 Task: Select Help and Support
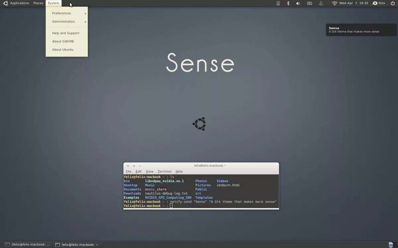67,33
